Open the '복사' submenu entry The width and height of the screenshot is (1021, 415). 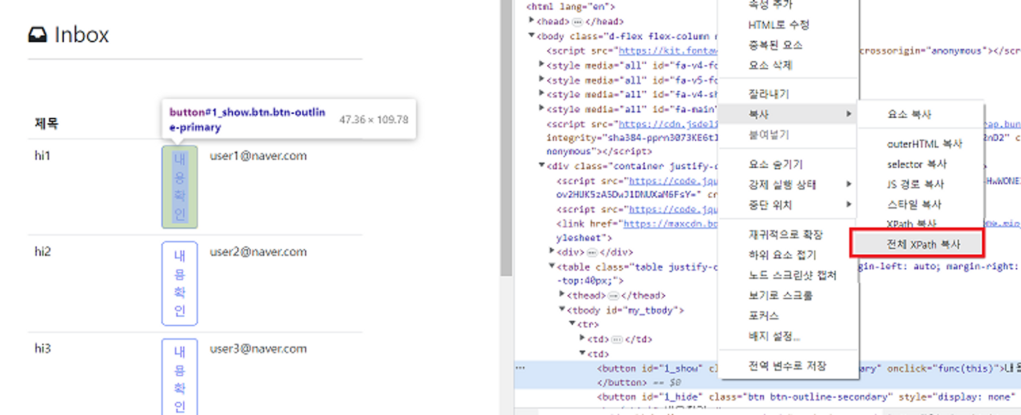click(x=788, y=114)
